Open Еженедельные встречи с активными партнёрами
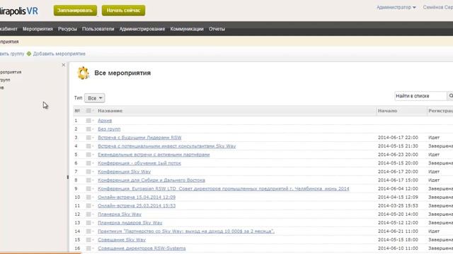Viewport: 453px width, 254px height. pos(154,155)
